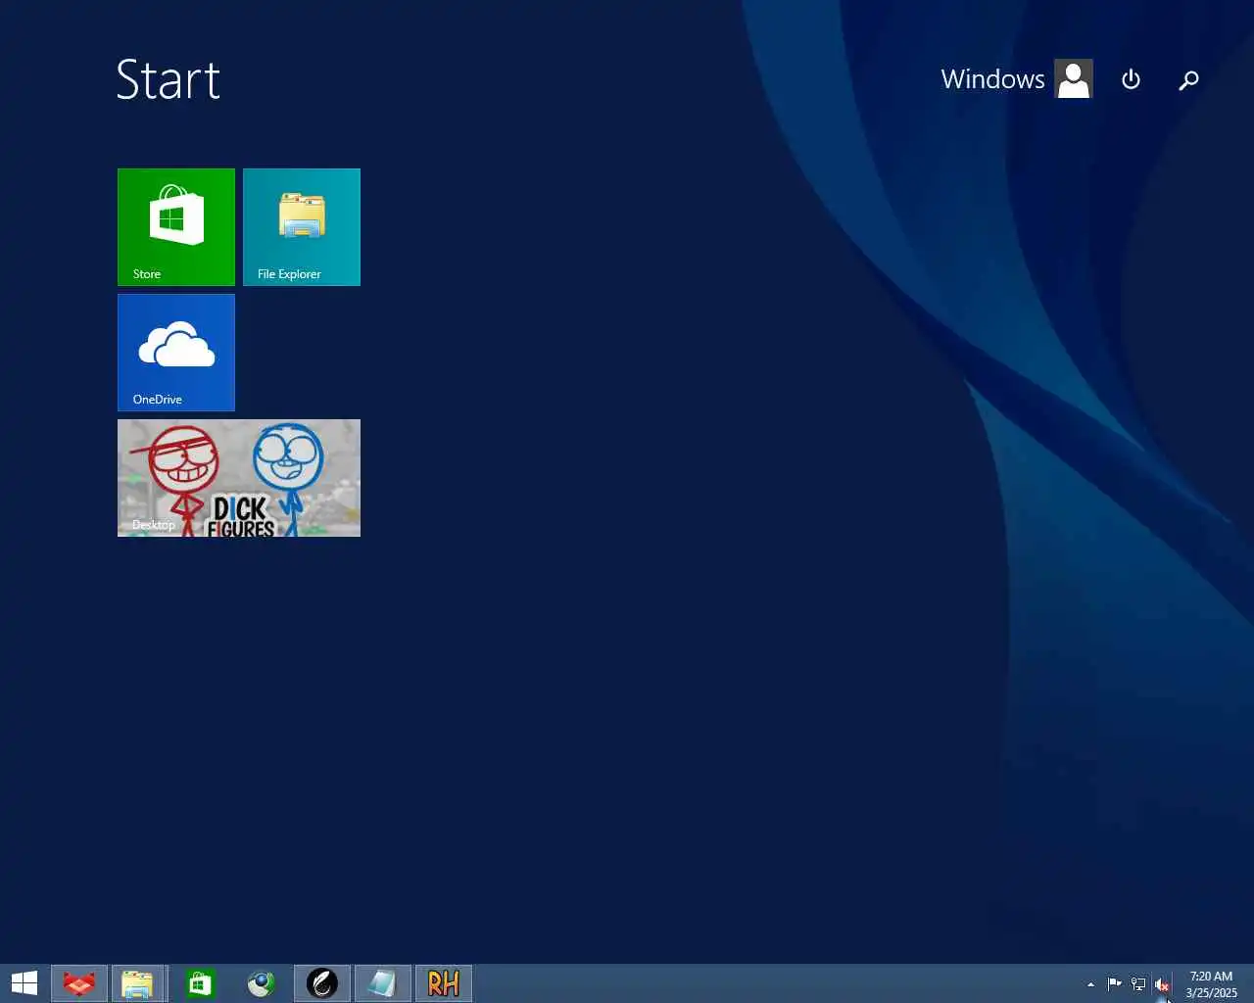Screen dimensions: 1254x1003
Task: Open the RH app in taskbar
Action: 444,983
